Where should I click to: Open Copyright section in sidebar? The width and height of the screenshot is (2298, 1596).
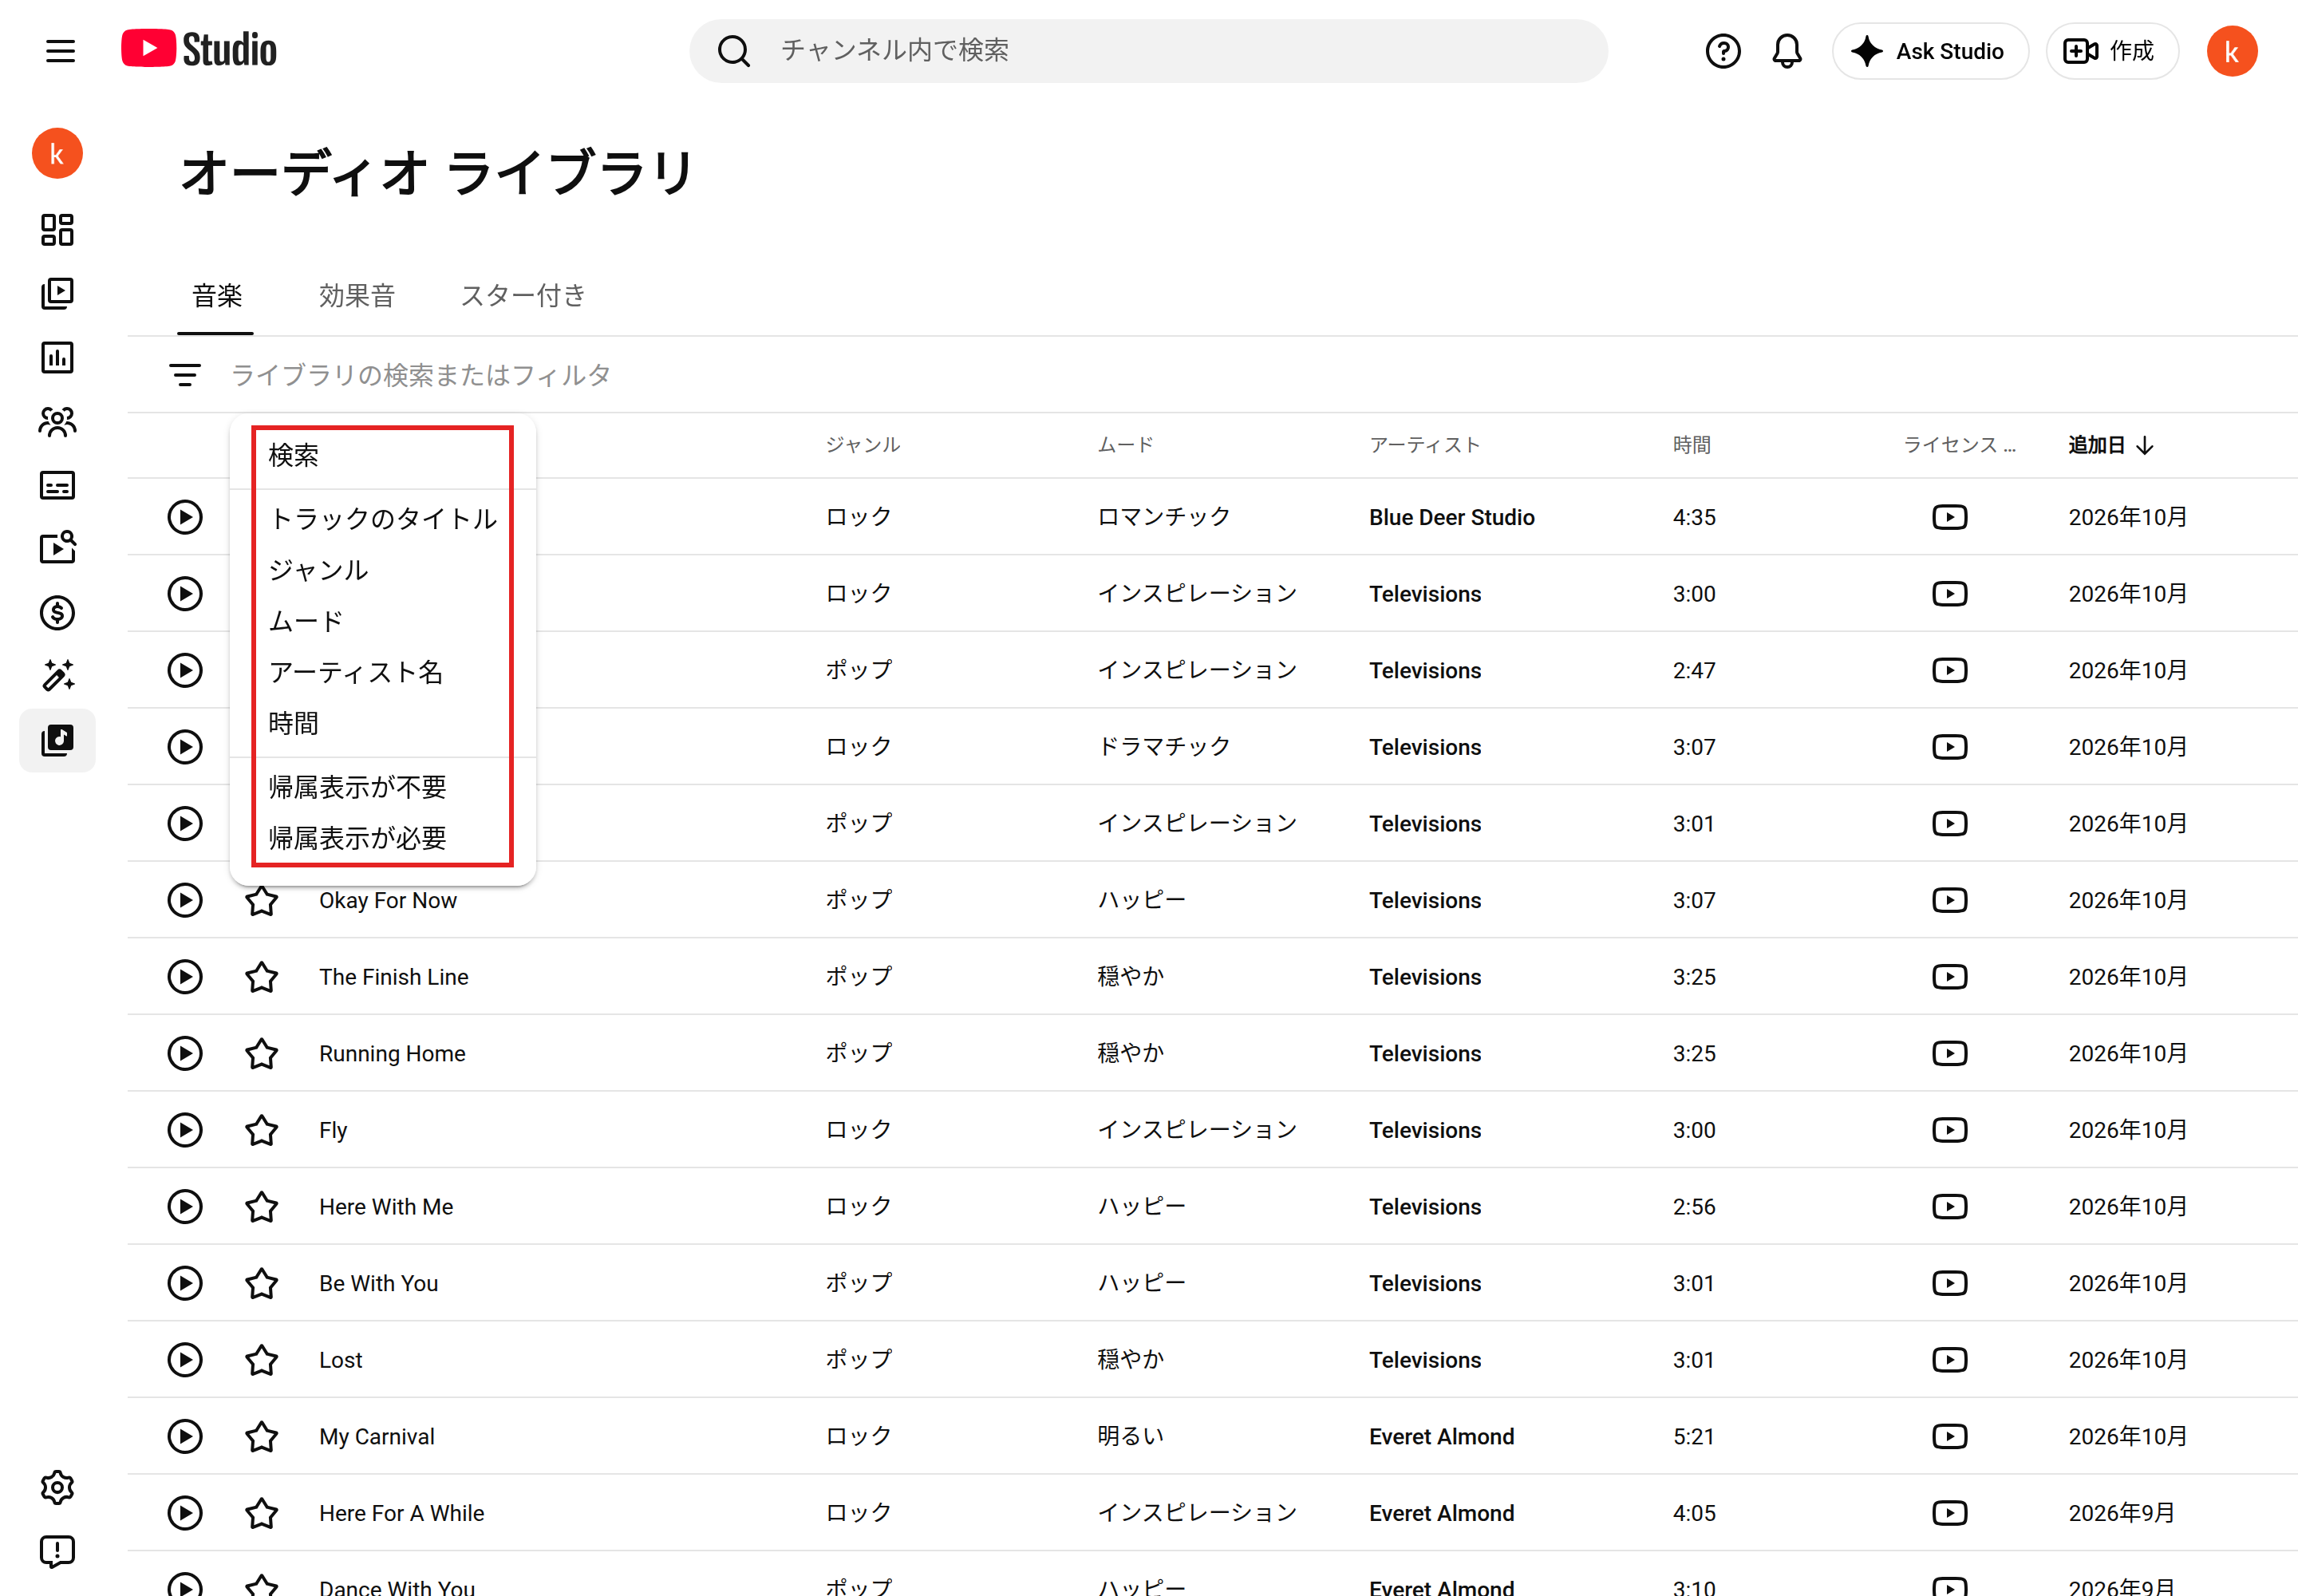coord(57,548)
